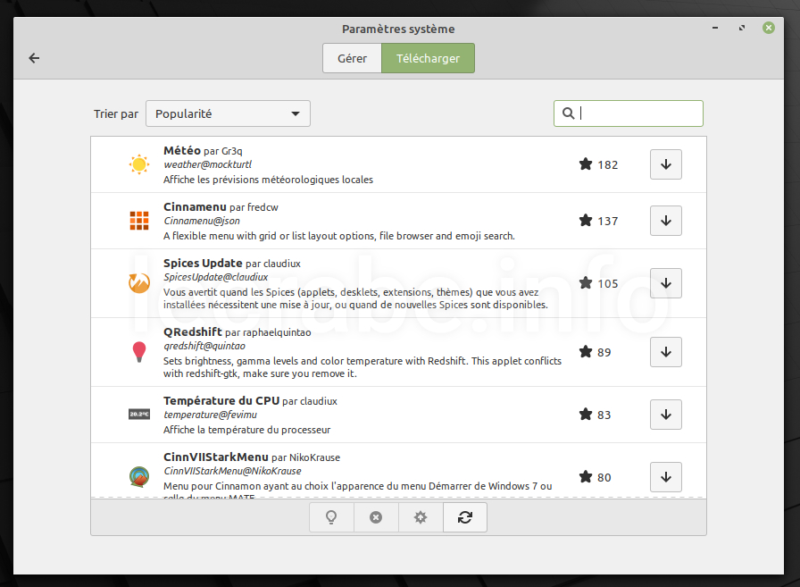Open more info via lightbulb button
Screen dimensions: 800x587
(331, 517)
